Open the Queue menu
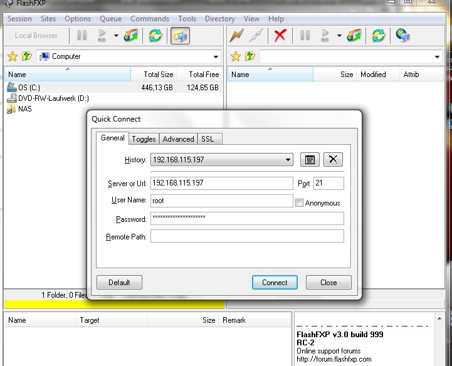Viewport: 452px width, 366px height. coord(111,19)
